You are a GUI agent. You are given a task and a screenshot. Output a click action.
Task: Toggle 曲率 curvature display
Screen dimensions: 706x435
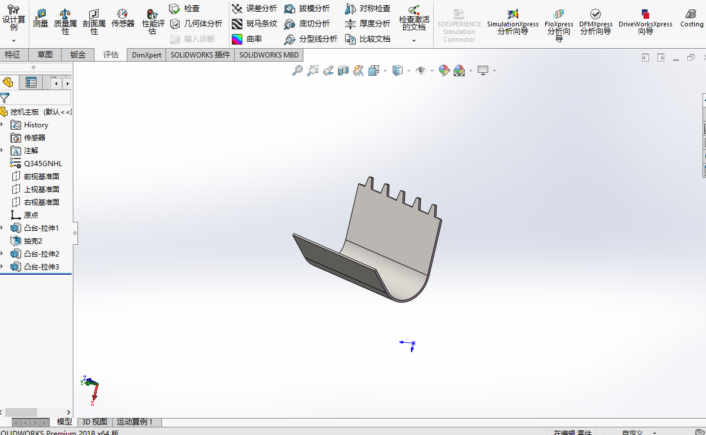[246, 39]
